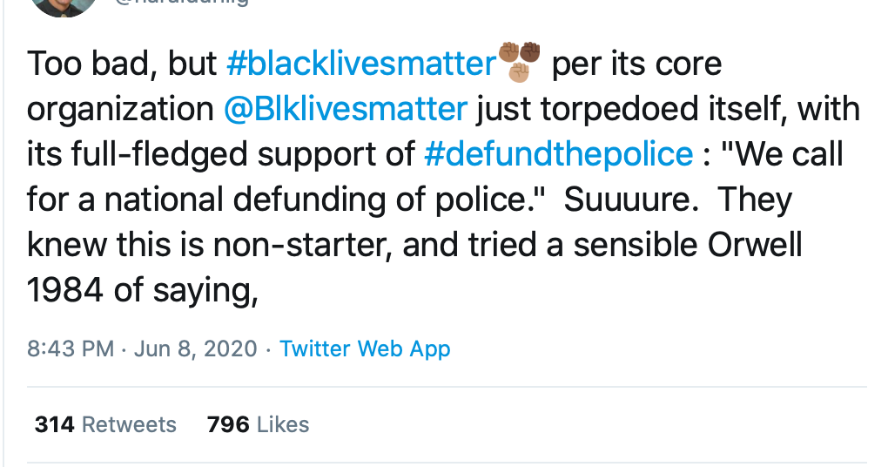Screen dimensions: 888x467
Task: Click the #blacklivesmatter hashtag
Action: click(360, 64)
